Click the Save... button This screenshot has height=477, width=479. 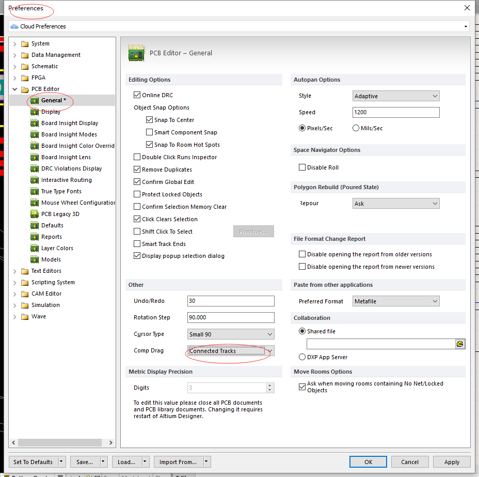(x=85, y=461)
